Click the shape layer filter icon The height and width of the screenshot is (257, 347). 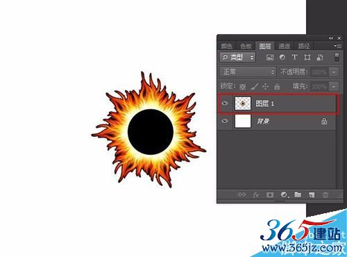(307, 57)
